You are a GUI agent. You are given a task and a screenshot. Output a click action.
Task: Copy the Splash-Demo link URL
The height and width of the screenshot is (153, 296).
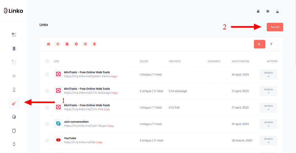(x=114, y=76)
